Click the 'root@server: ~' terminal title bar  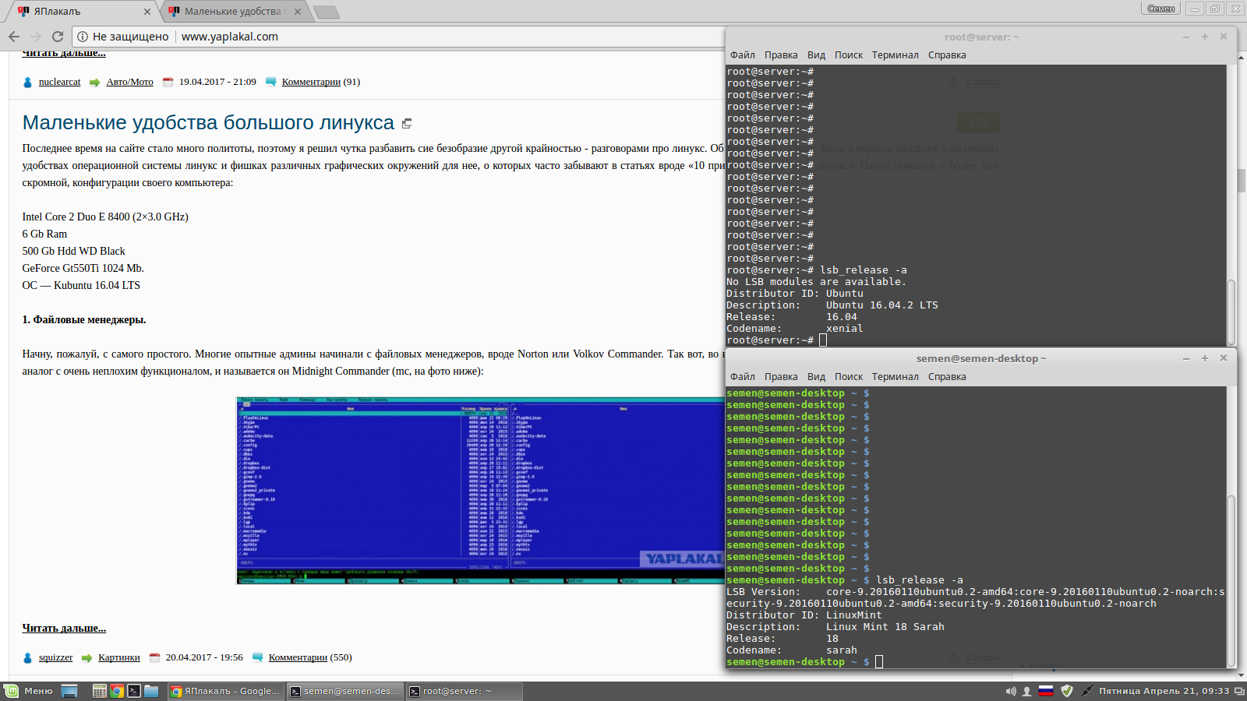pos(980,37)
